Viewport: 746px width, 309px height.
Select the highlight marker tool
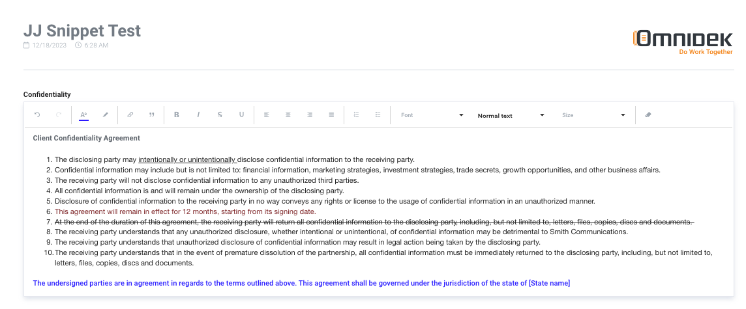click(106, 115)
